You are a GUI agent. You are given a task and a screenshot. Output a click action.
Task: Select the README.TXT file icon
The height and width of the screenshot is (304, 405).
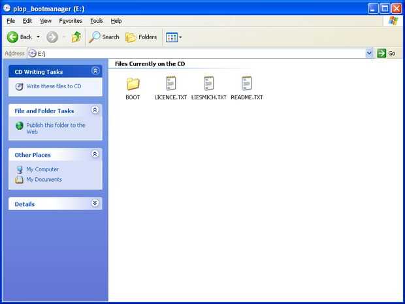247,83
